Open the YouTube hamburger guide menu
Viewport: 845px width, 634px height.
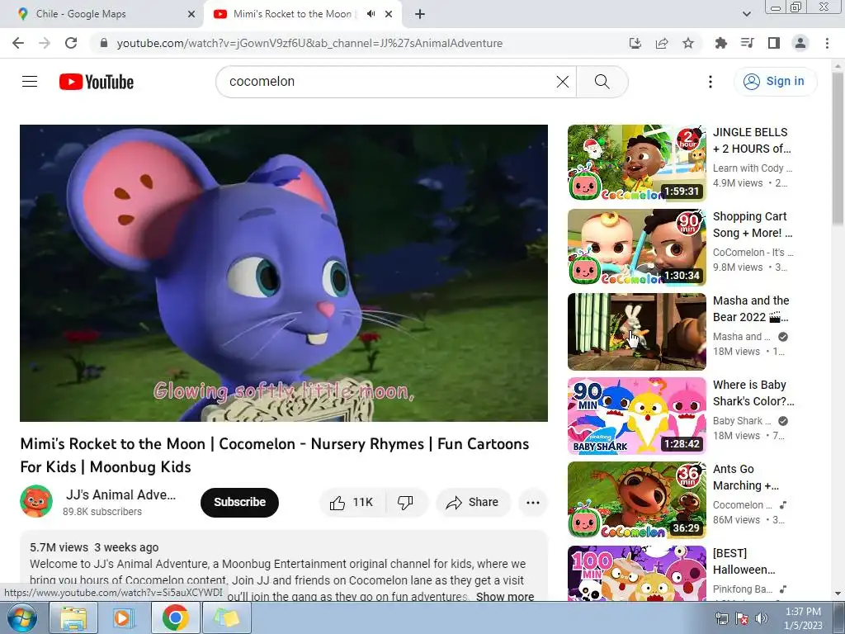30,82
